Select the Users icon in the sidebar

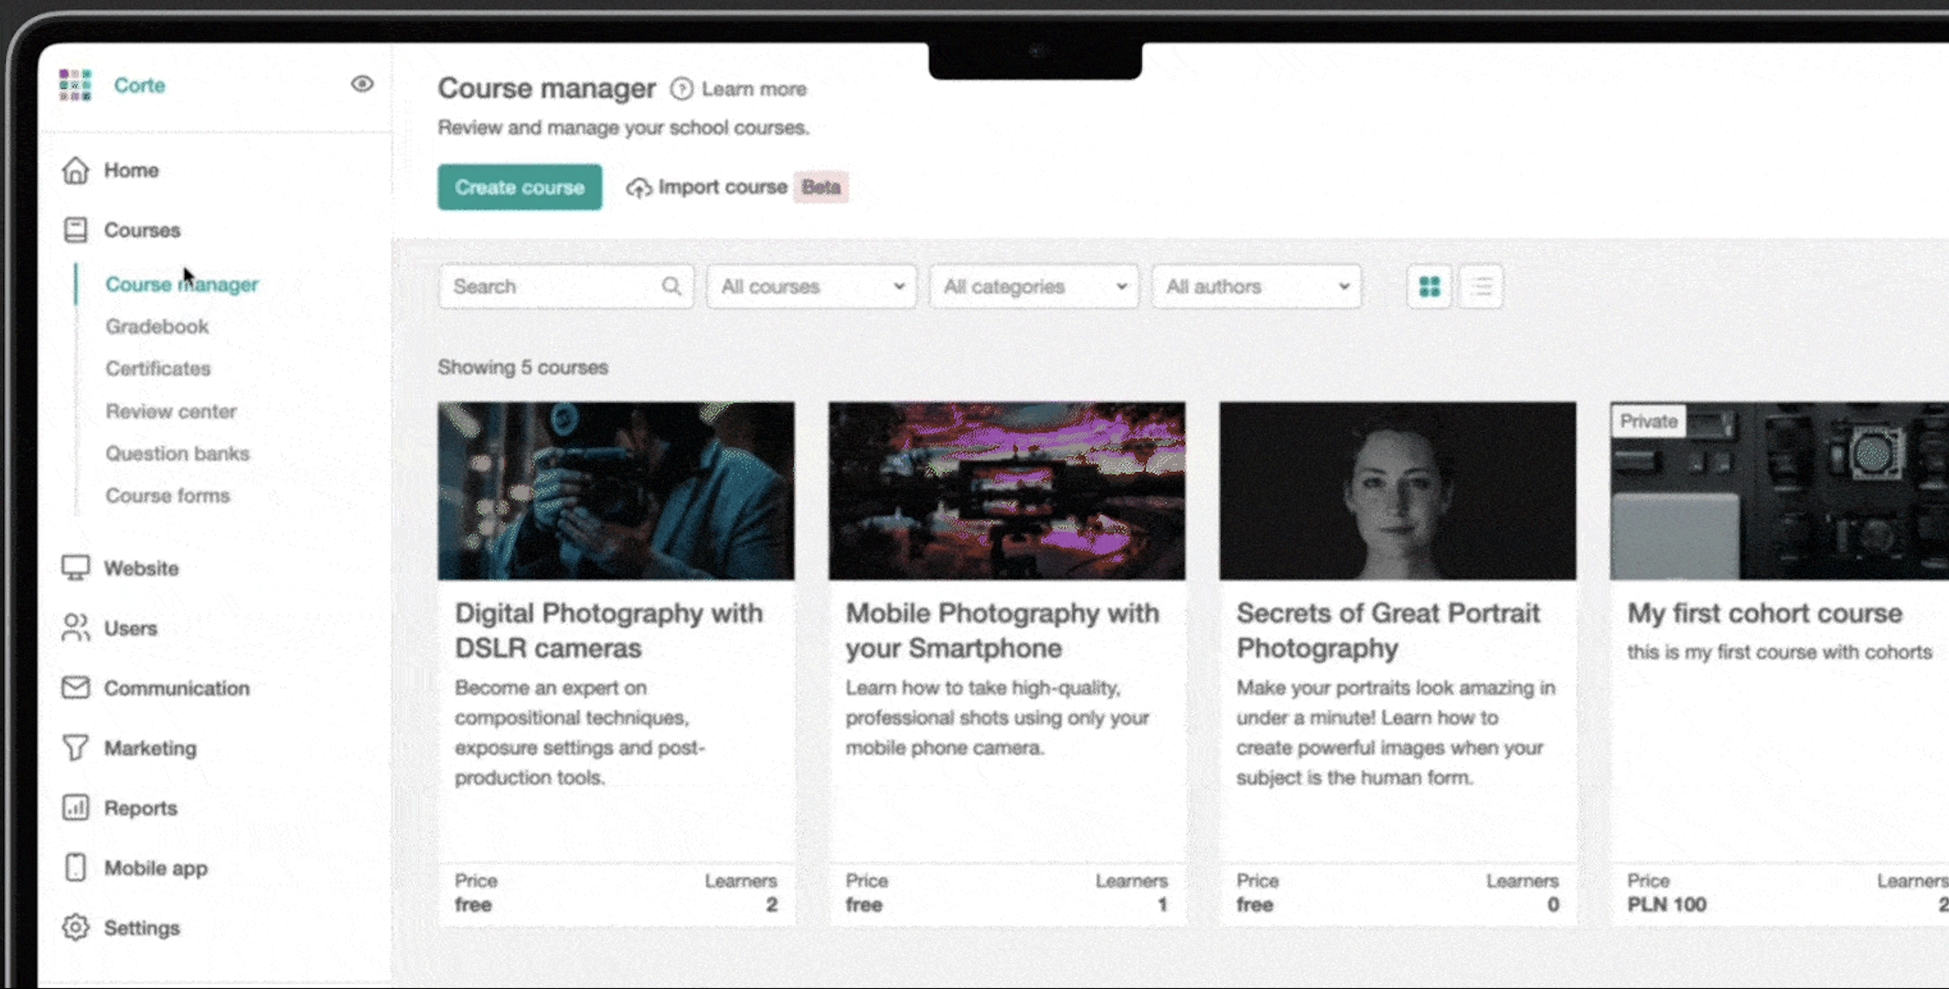coord(76,628)
